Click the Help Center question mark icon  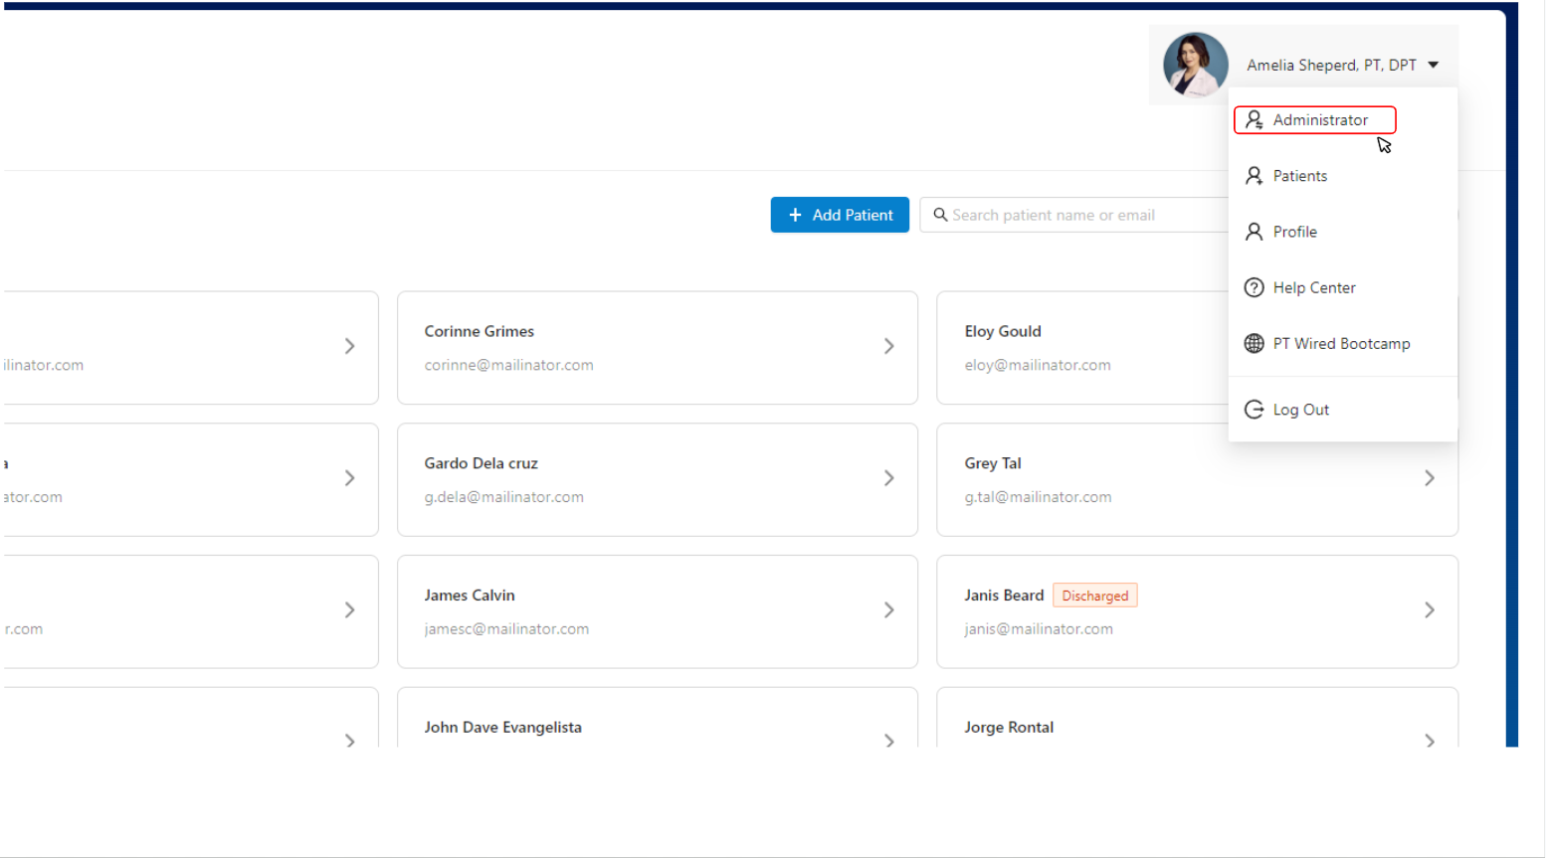coord(1254,288)
